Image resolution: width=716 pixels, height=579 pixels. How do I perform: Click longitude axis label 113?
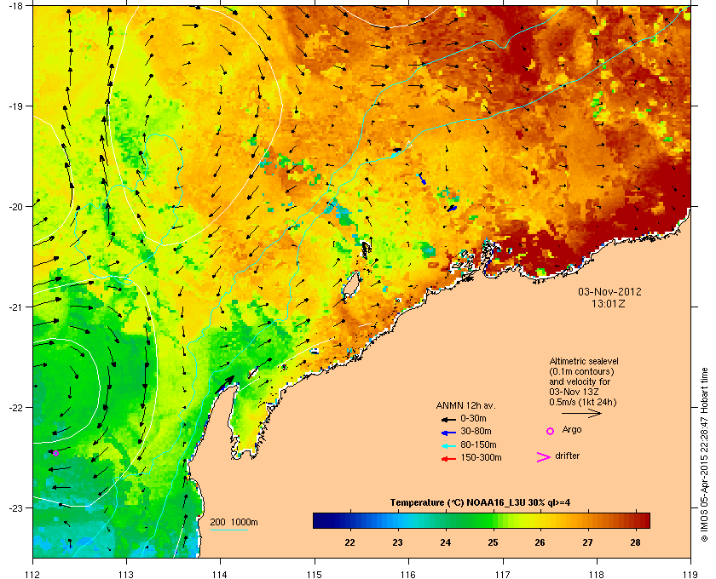[x=126, y=574]
